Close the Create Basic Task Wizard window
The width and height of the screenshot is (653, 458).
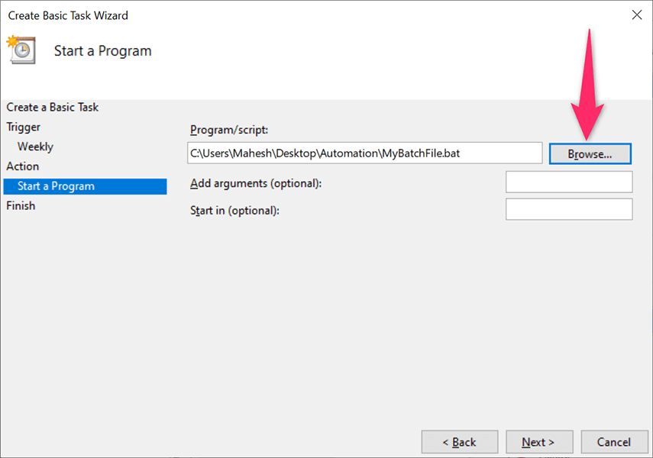click(x=636, y=15)
